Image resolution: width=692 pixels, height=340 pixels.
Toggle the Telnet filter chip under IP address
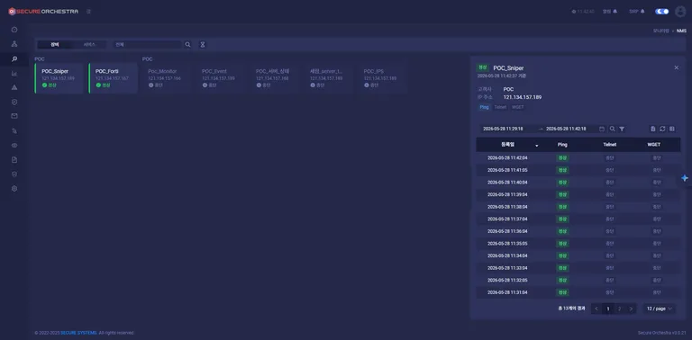point(500,107)
